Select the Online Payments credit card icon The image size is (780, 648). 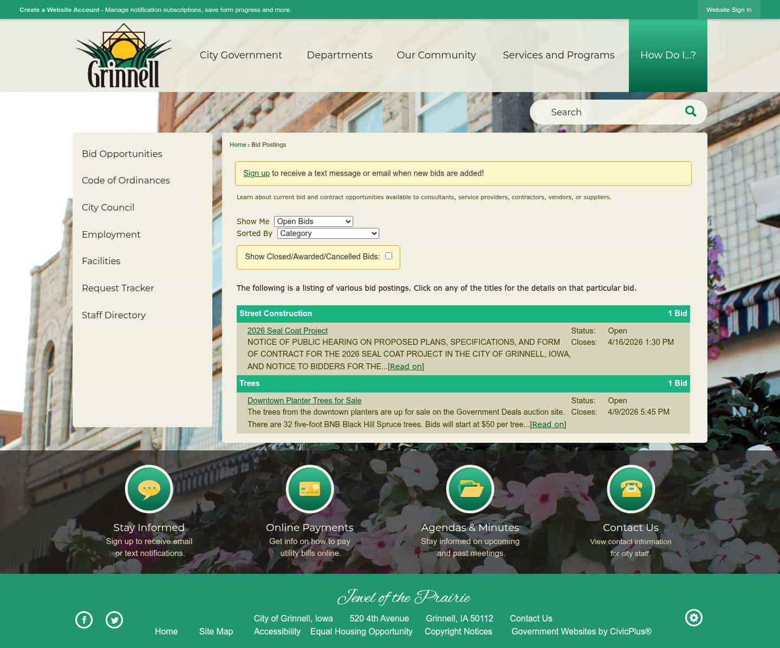pos(309,488)
